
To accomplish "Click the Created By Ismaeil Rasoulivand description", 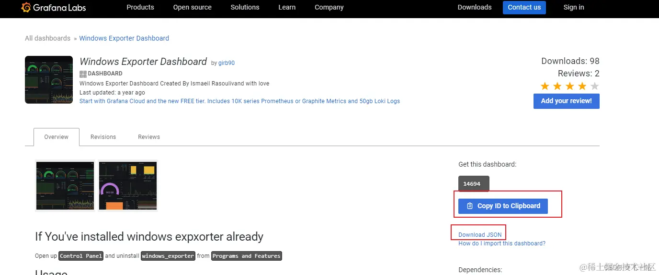I will pyautogui.click(x=174, y=84).
